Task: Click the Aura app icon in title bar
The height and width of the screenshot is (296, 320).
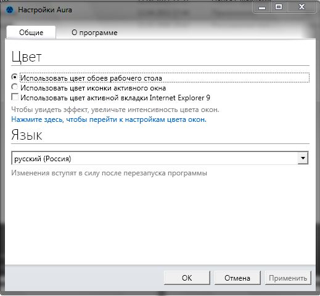Action: click(x=10, y=10)
